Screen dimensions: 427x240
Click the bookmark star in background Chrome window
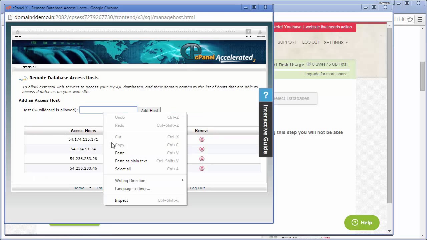(x=410, y=20)
